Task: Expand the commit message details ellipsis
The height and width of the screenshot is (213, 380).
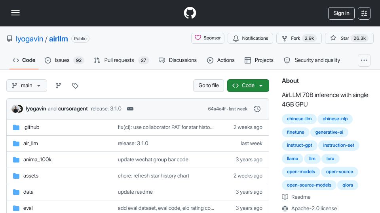Action: [130, 109]
